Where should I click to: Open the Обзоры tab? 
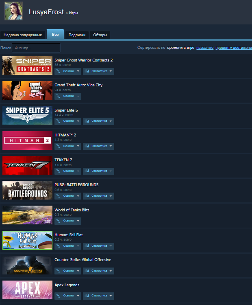(x=100, y=35)
